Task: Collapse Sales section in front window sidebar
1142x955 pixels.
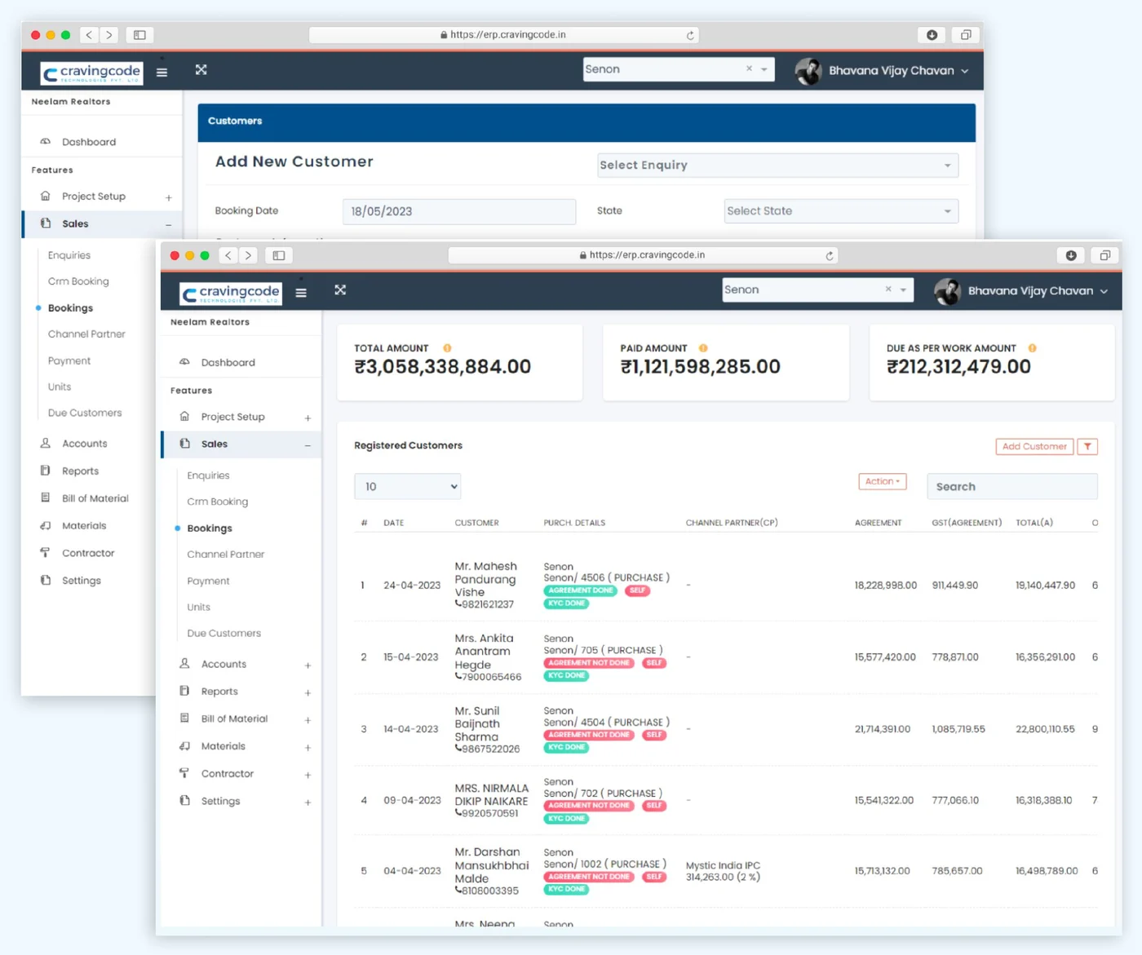Action: [x=308, y=445]
